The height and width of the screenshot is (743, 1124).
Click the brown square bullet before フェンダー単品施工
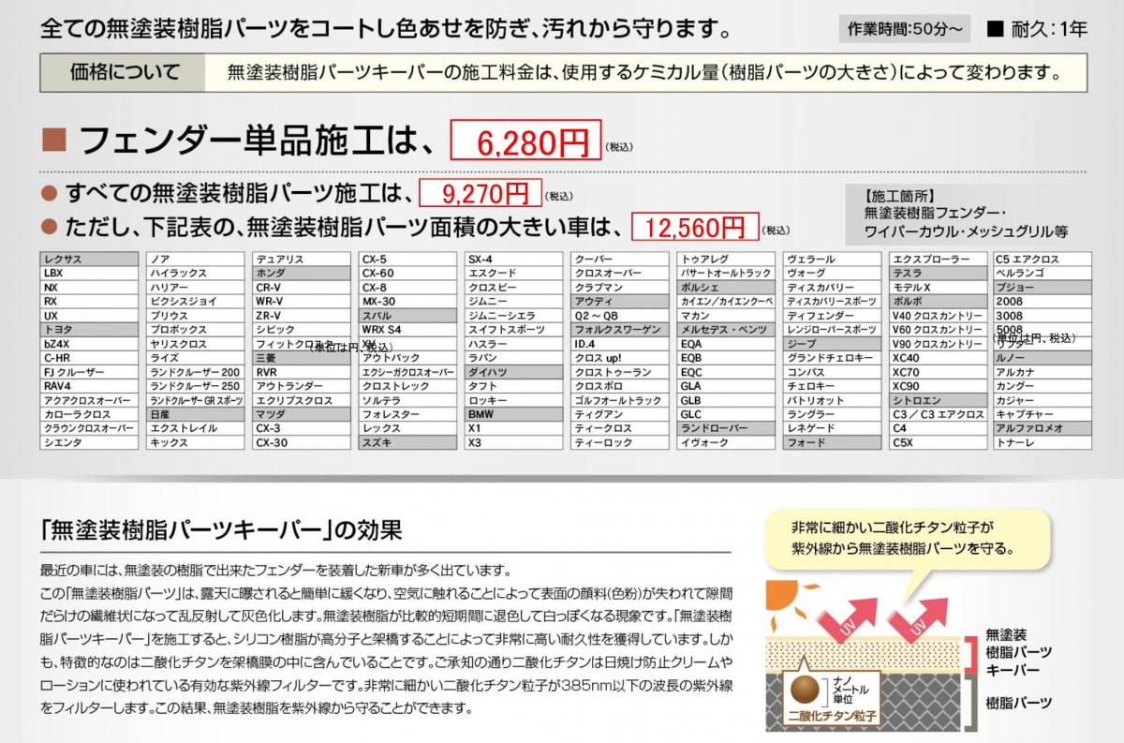point(54,141)
